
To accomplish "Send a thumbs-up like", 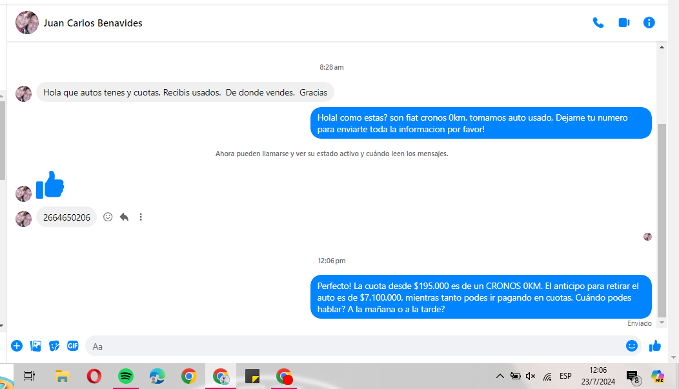I will point(654,346).
